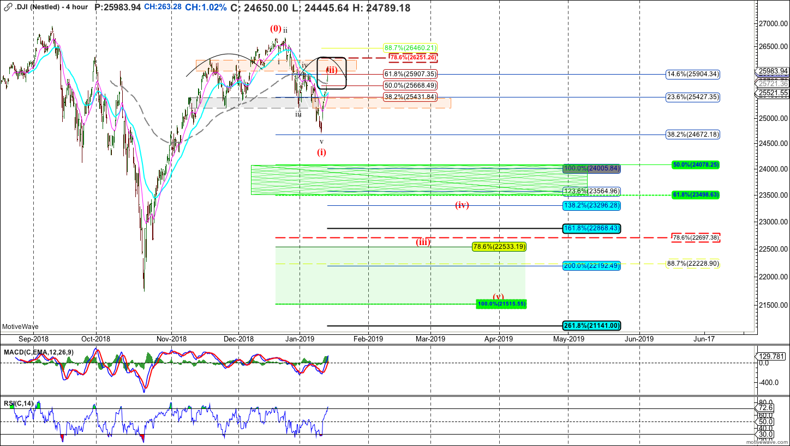This screenshot has height=446, width=790.
Task: Click the Jan-2019 time axis label
Action: (x=300, y=339)
